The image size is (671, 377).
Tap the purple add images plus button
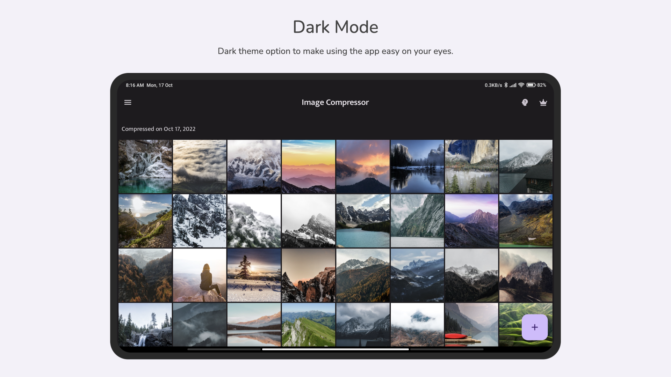click(534, 327)
